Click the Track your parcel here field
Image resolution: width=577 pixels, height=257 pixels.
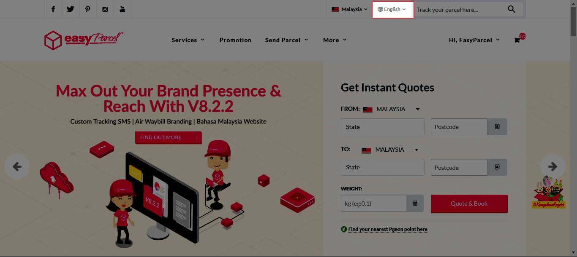coord(460,9)
